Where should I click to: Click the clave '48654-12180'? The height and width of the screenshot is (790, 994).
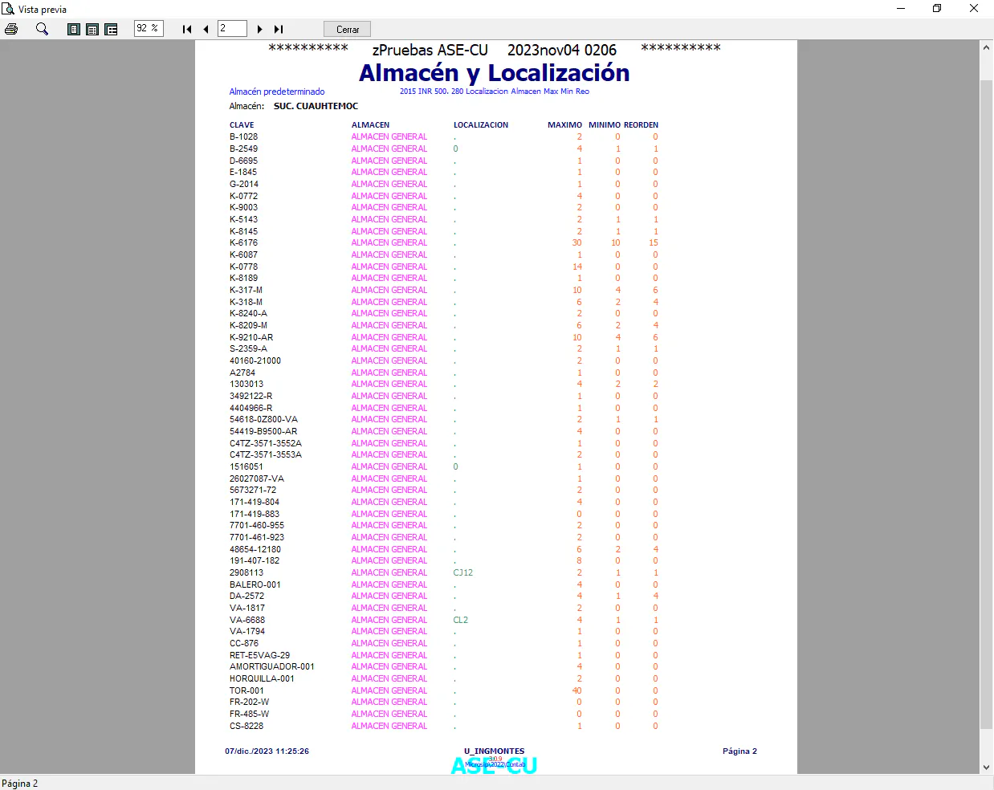255,549
